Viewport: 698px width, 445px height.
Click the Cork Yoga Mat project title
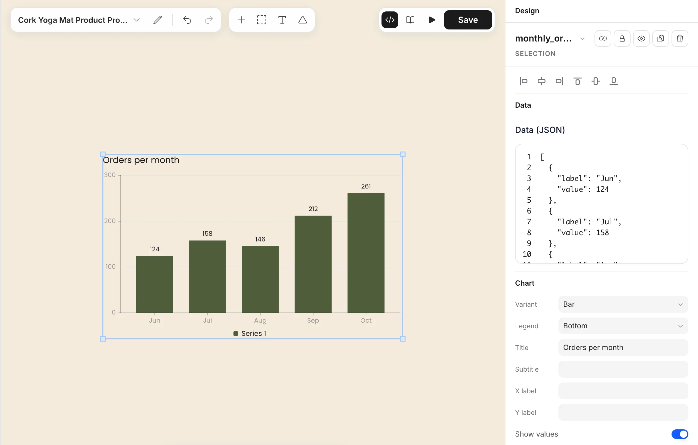coord(73,20)
